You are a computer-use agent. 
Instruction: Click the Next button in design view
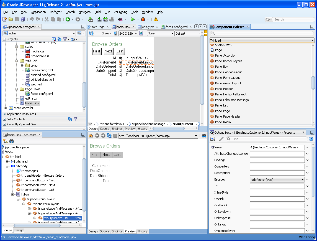[x=108, y=51]
